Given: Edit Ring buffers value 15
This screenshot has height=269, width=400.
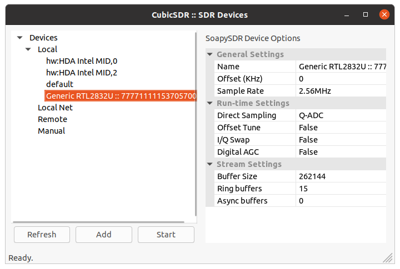Looking at the screenshot, I should click(x=341, y=189).
